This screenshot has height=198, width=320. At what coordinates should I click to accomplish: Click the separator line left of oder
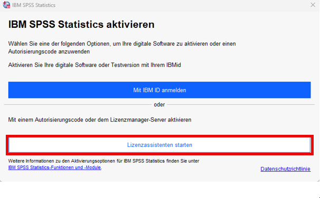coord(78,105)
